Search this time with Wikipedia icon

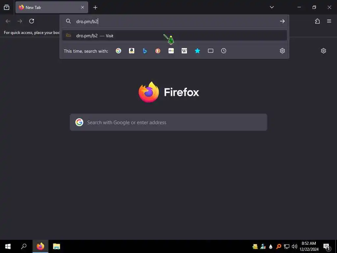[184, 51]
